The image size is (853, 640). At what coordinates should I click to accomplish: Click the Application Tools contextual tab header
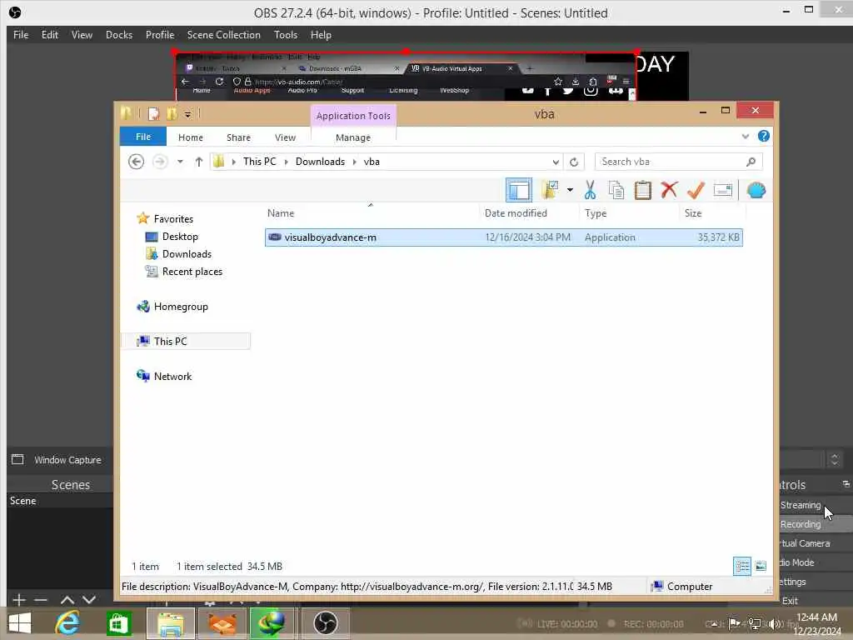(x=353, y=116)
